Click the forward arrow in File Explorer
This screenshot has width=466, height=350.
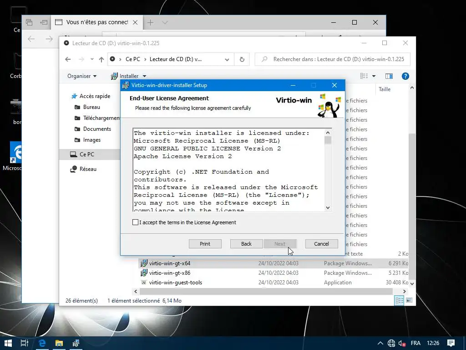tap(81, 59)
